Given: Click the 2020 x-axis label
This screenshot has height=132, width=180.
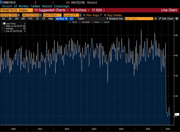Looking at the screenshot, I should point(13,129).
